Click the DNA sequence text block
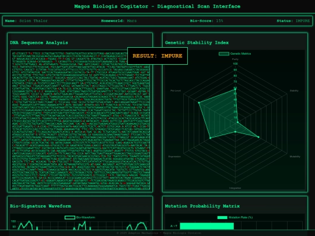 tap(81, 121)
